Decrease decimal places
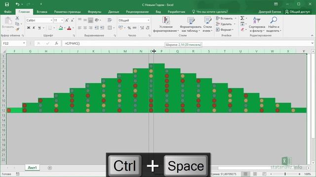This screenshot has height=177, width=316. pyautogui.click(x=148, y=28)
